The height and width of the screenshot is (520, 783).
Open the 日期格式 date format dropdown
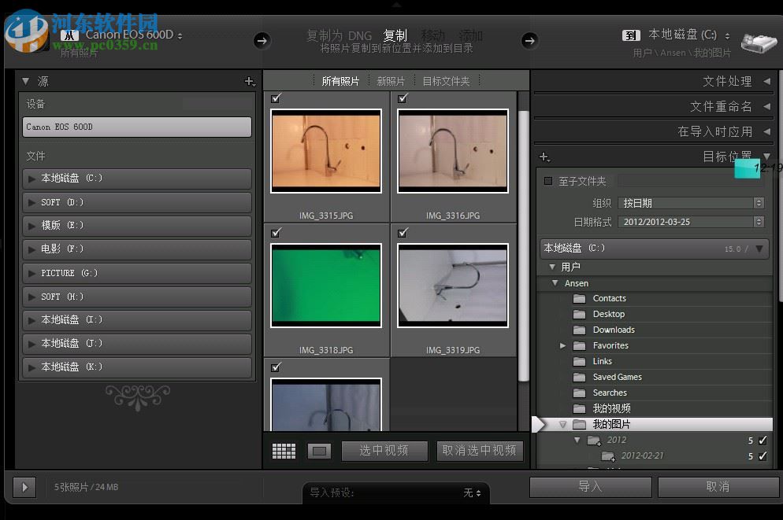coord(692,222)
